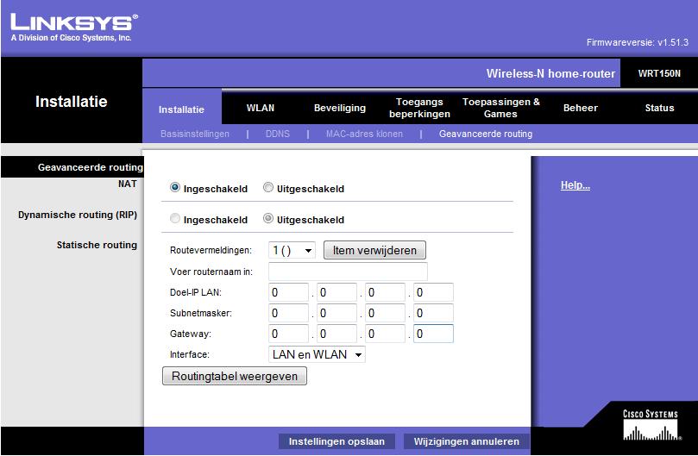Click second octet of Gateway

tap(336, 334)
